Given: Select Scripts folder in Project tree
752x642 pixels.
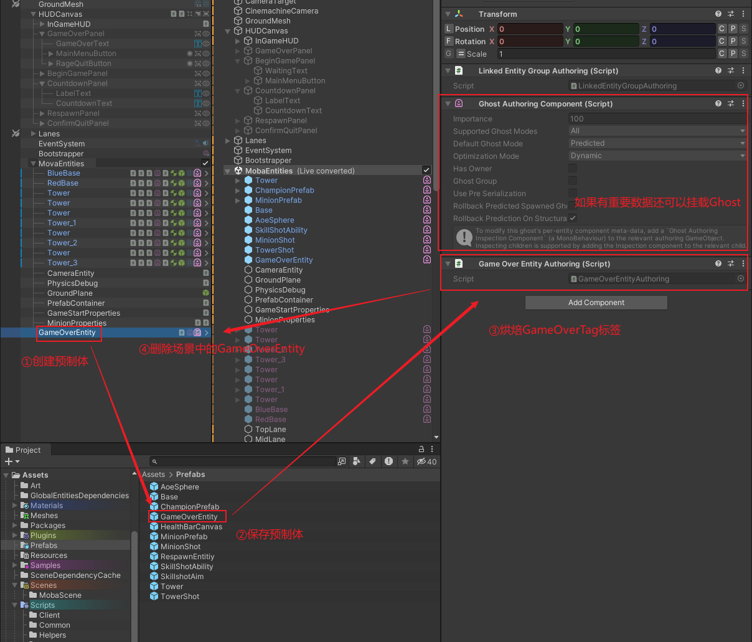Looking at the screenshot, I should pos(42,605).
